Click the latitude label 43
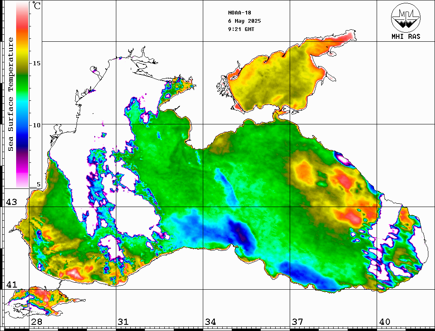The image size is (435, 331). click(x=11, y=202)
